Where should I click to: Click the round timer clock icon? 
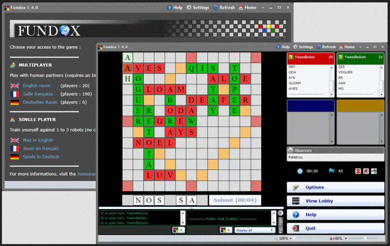click(x=300, y=171)
